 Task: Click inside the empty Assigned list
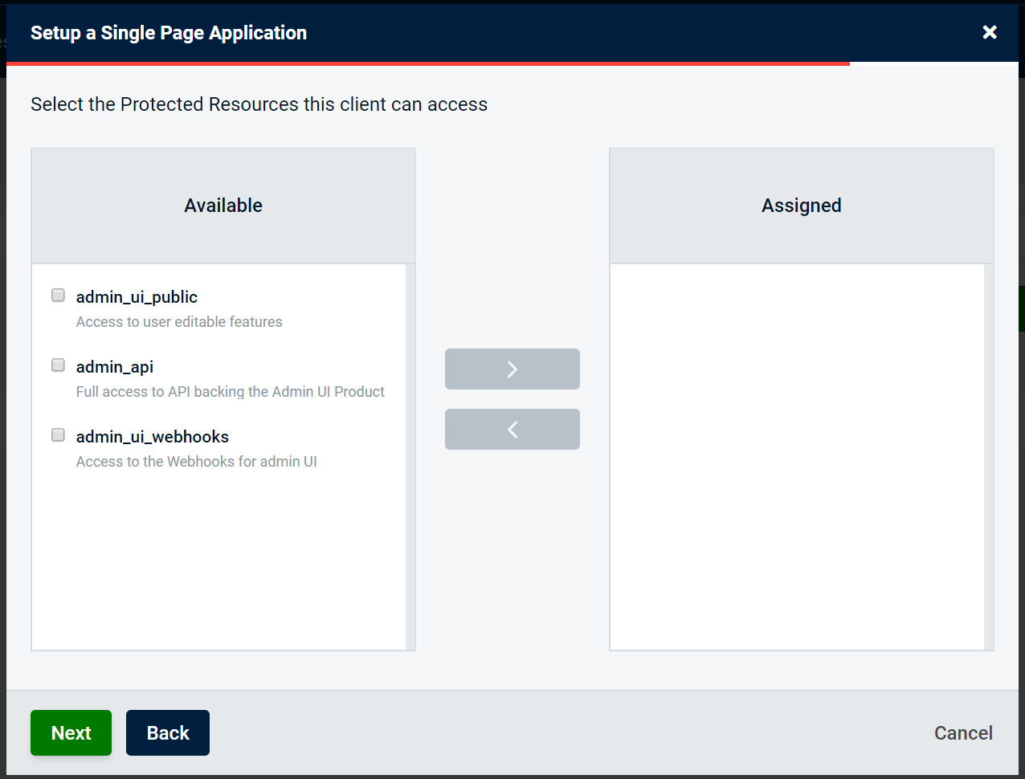point(797,456)
